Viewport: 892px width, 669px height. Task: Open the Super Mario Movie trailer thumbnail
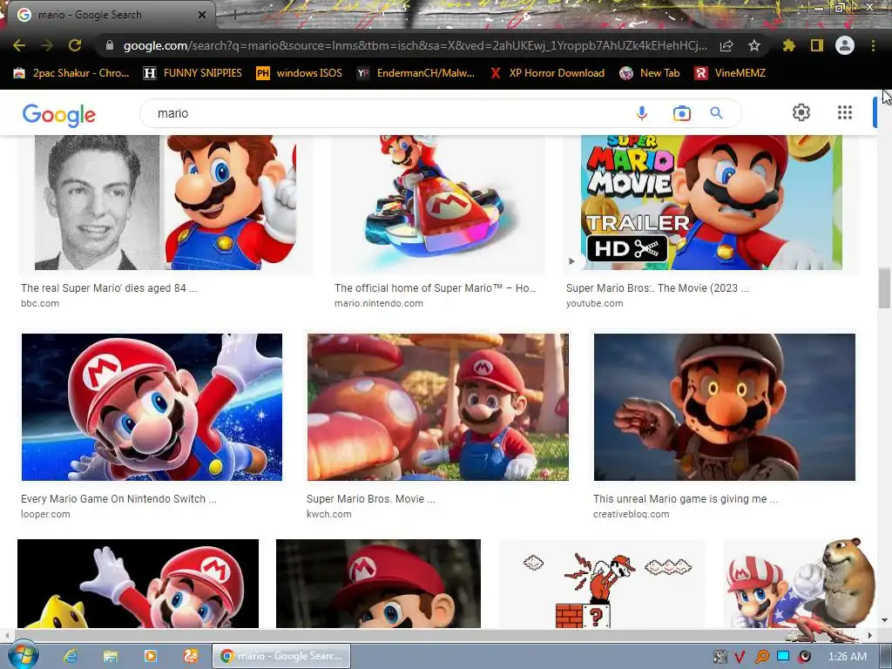(711, 202)
